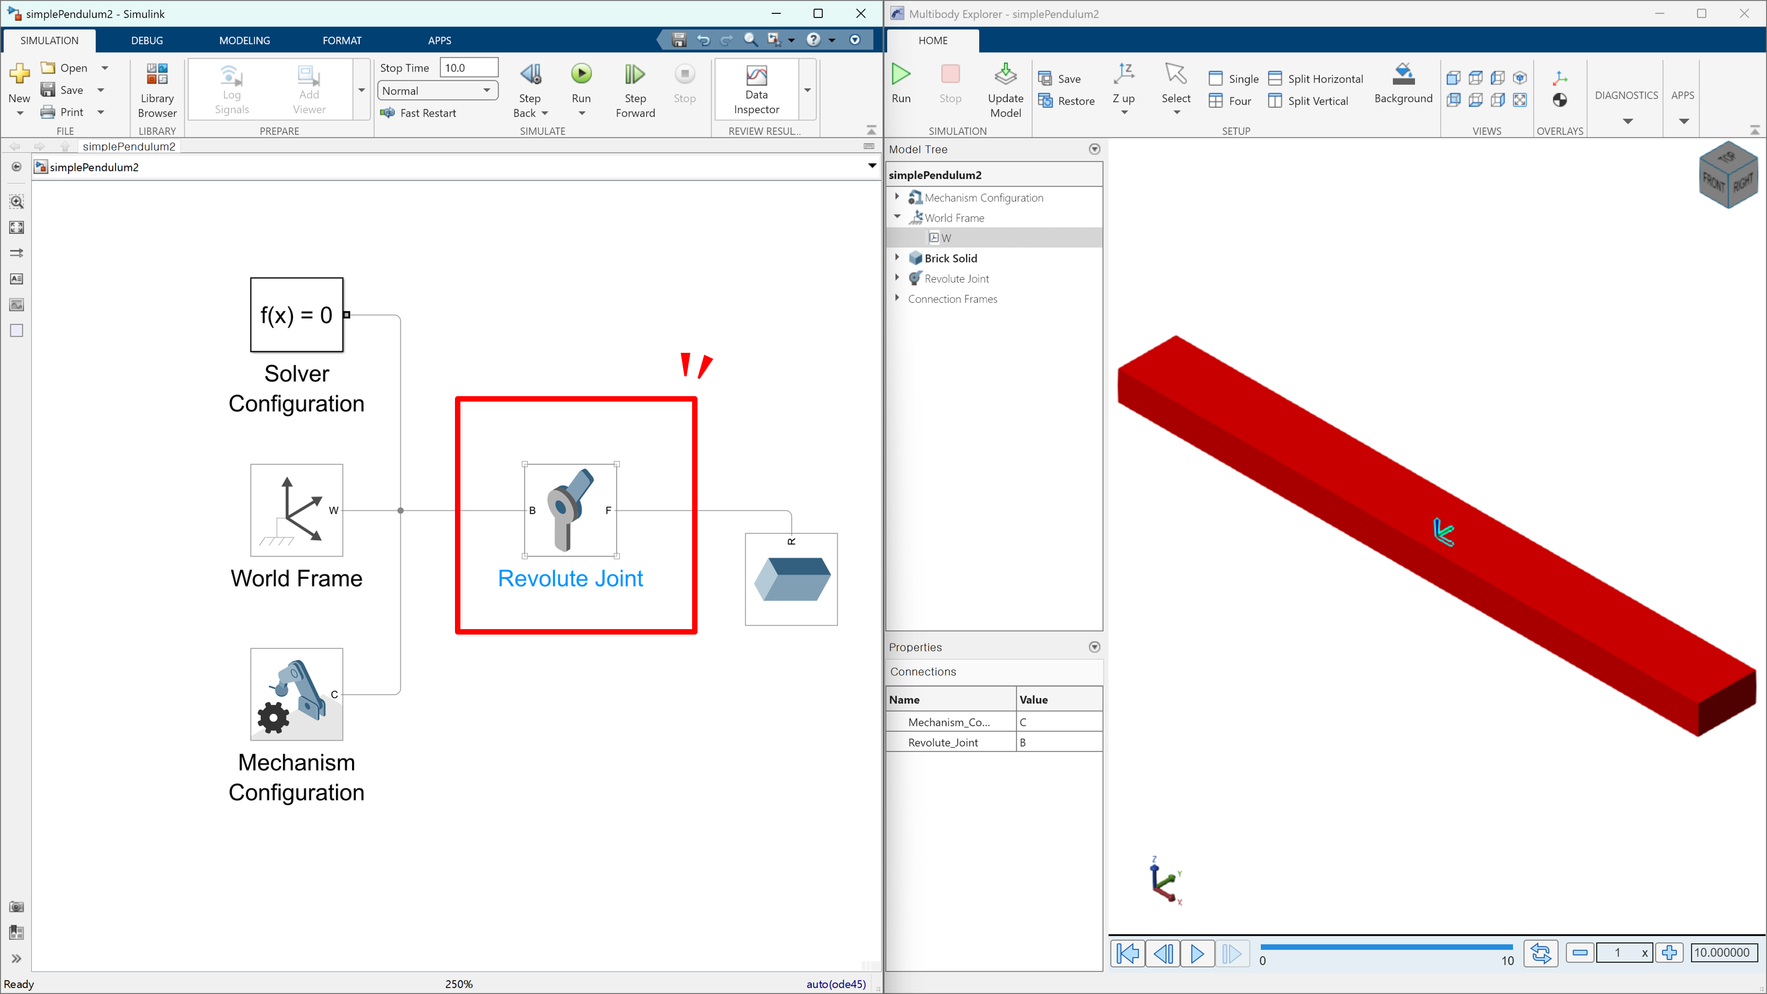Select Single viewport layout

tap(1233, 79)
